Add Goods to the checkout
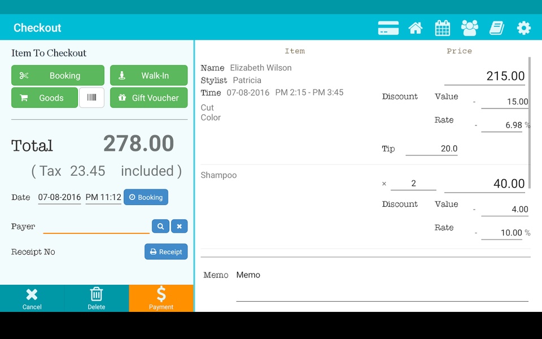 point(44,98)
